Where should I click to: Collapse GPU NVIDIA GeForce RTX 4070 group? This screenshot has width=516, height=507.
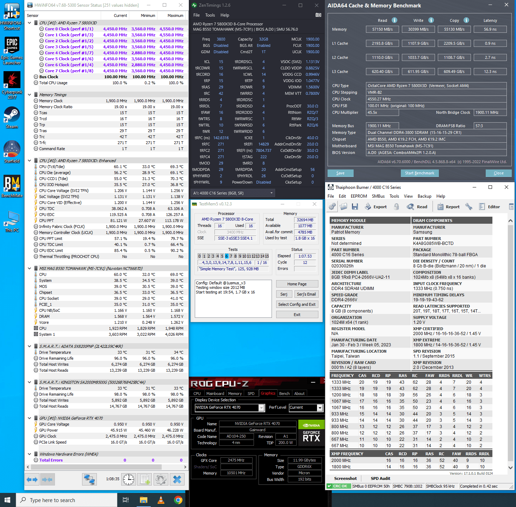click(x=30, y=418)
